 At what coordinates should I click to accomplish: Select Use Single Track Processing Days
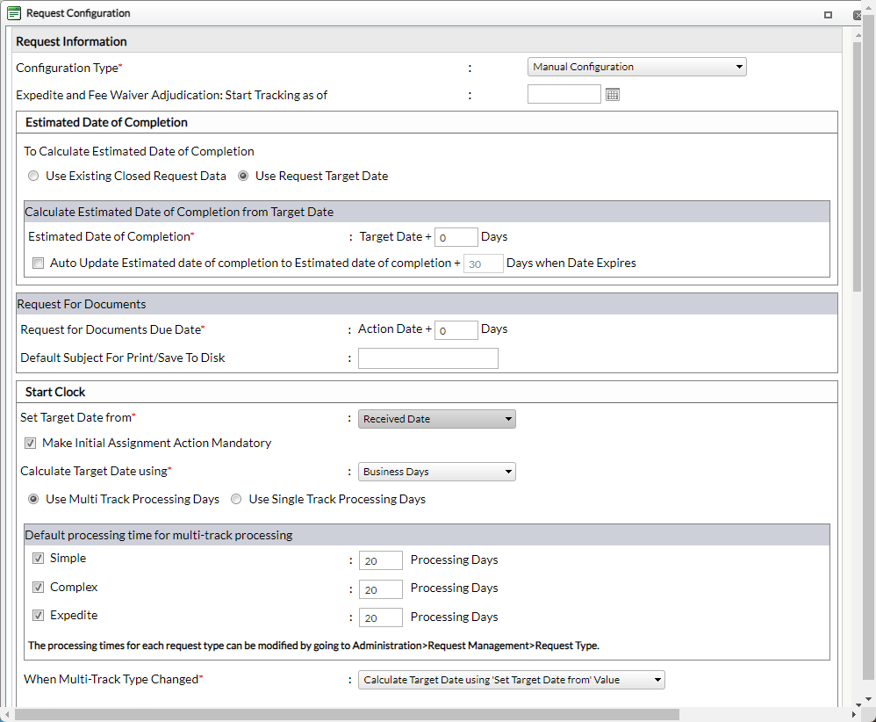coord(236,499)
